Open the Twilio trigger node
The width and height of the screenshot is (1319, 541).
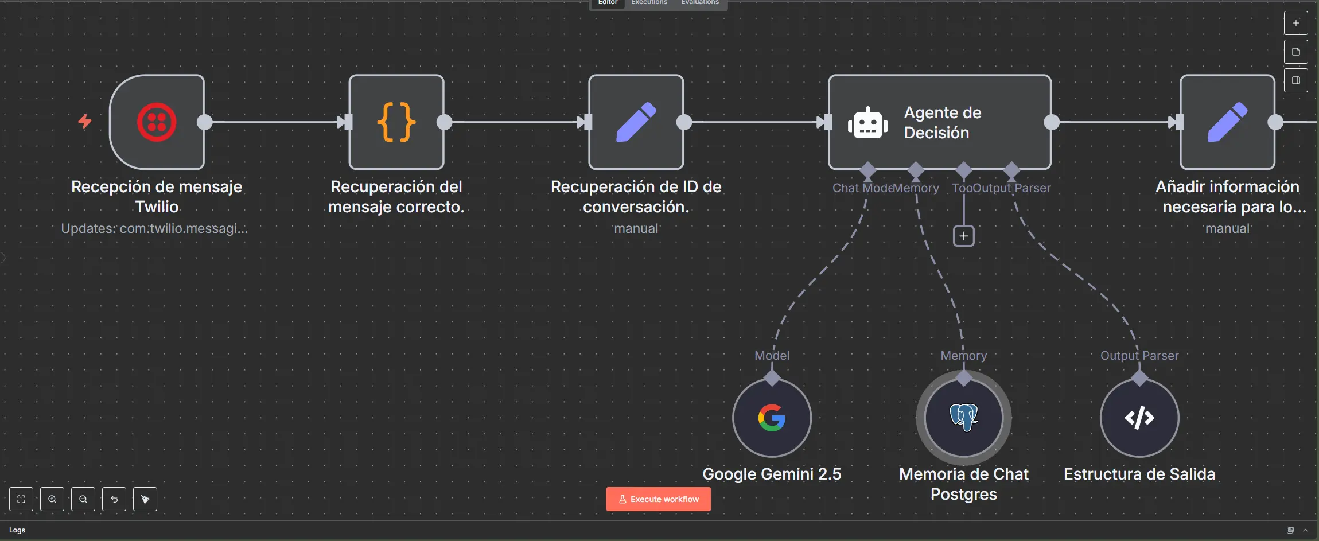tap(157, 122)
